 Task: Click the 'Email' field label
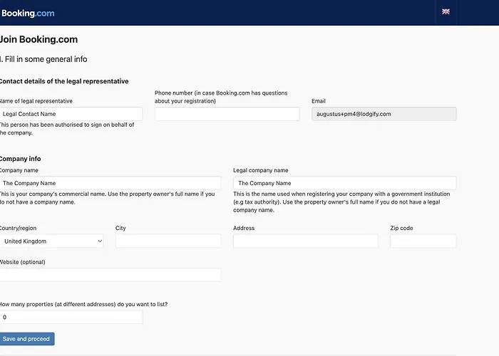point(318,101)
